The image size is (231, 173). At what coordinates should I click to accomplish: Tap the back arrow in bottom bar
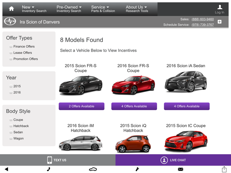[x=6, y=169]
